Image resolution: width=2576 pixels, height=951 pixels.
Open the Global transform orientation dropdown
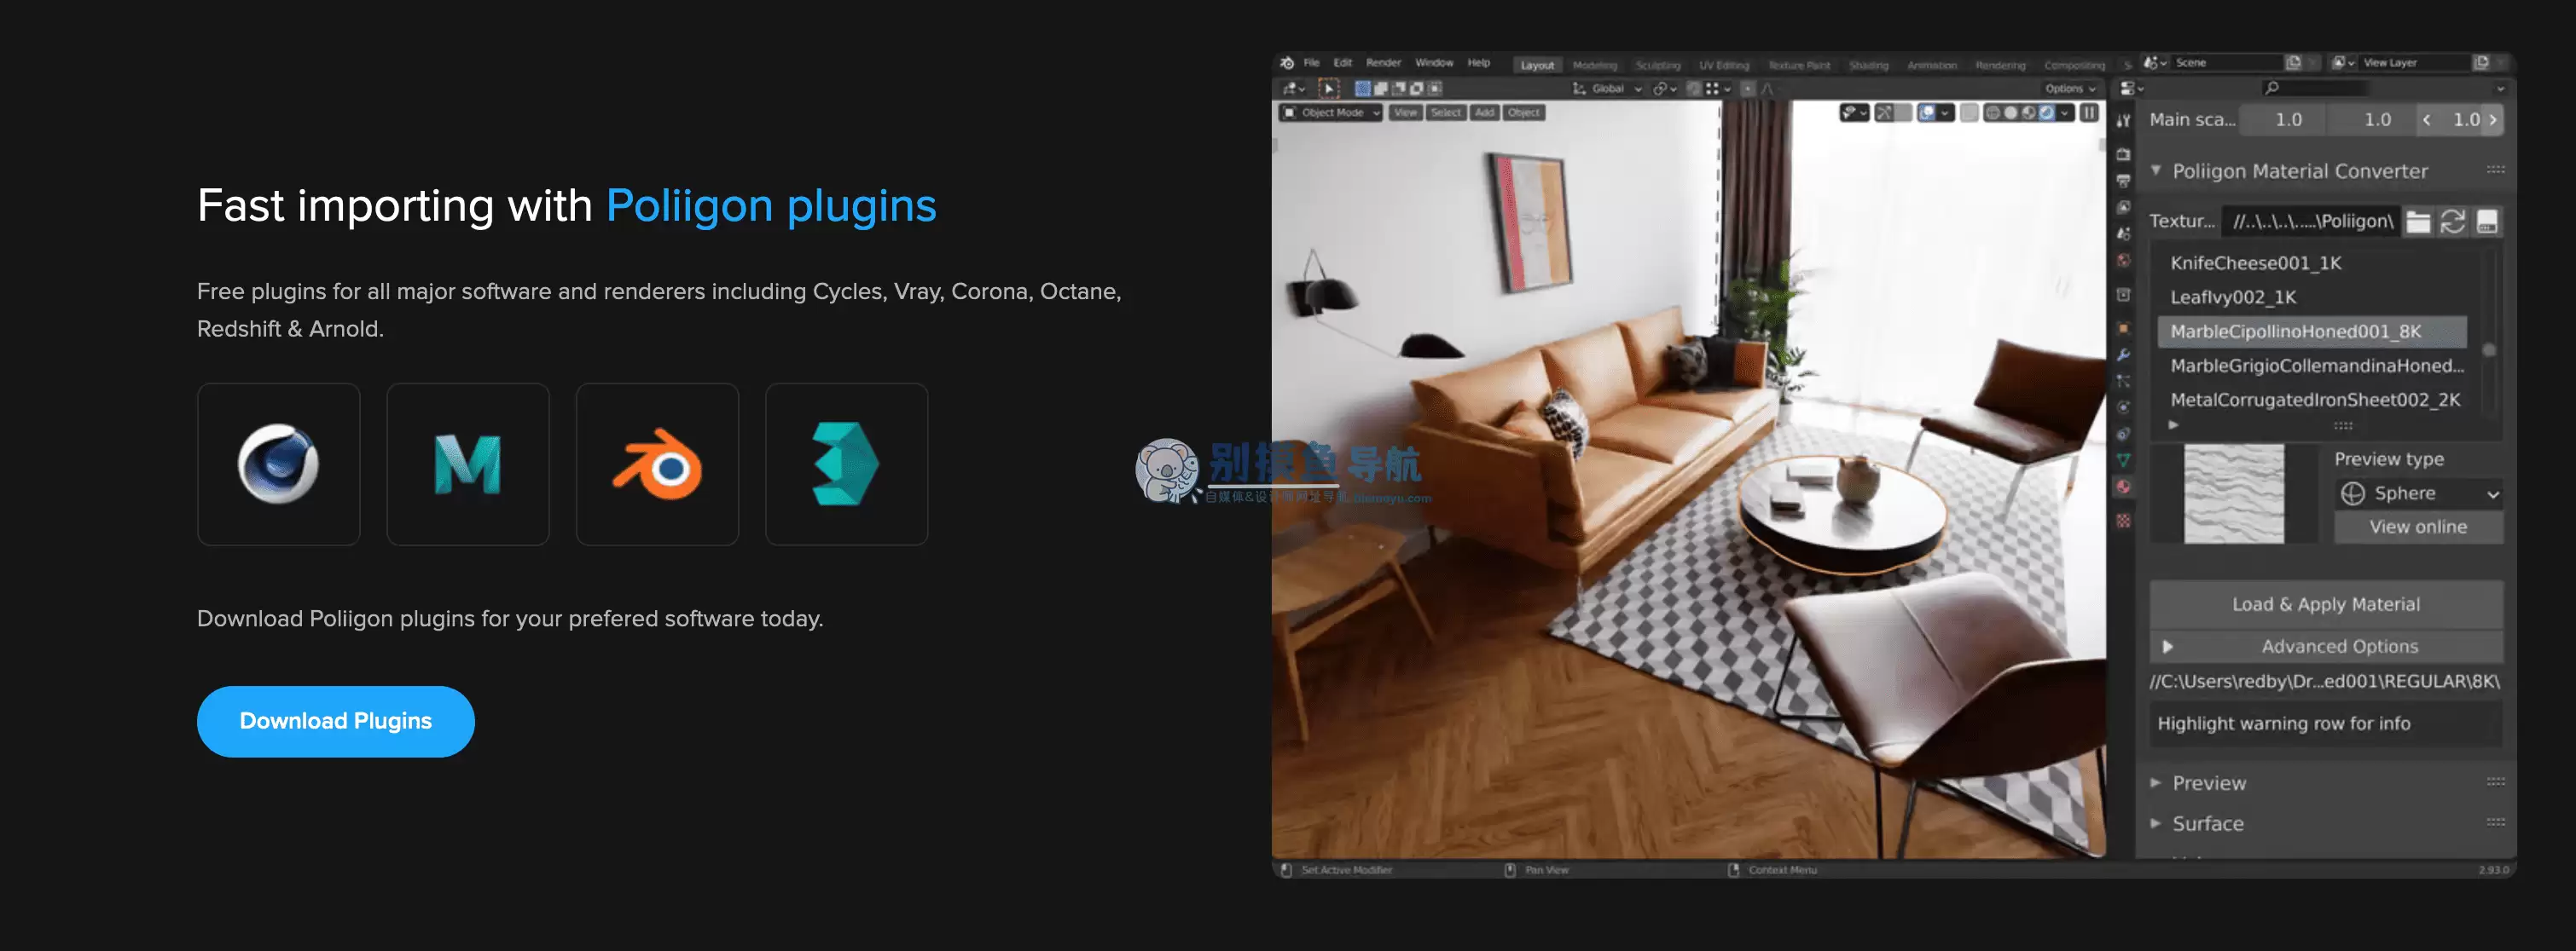[x=1607, y=89]
